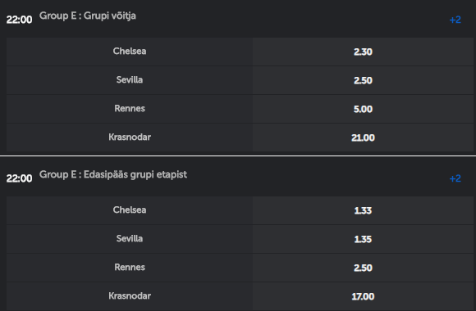Open Group E : Grupi võitja event title
This screenshot has width=476, height=311.
coord(88,16)
